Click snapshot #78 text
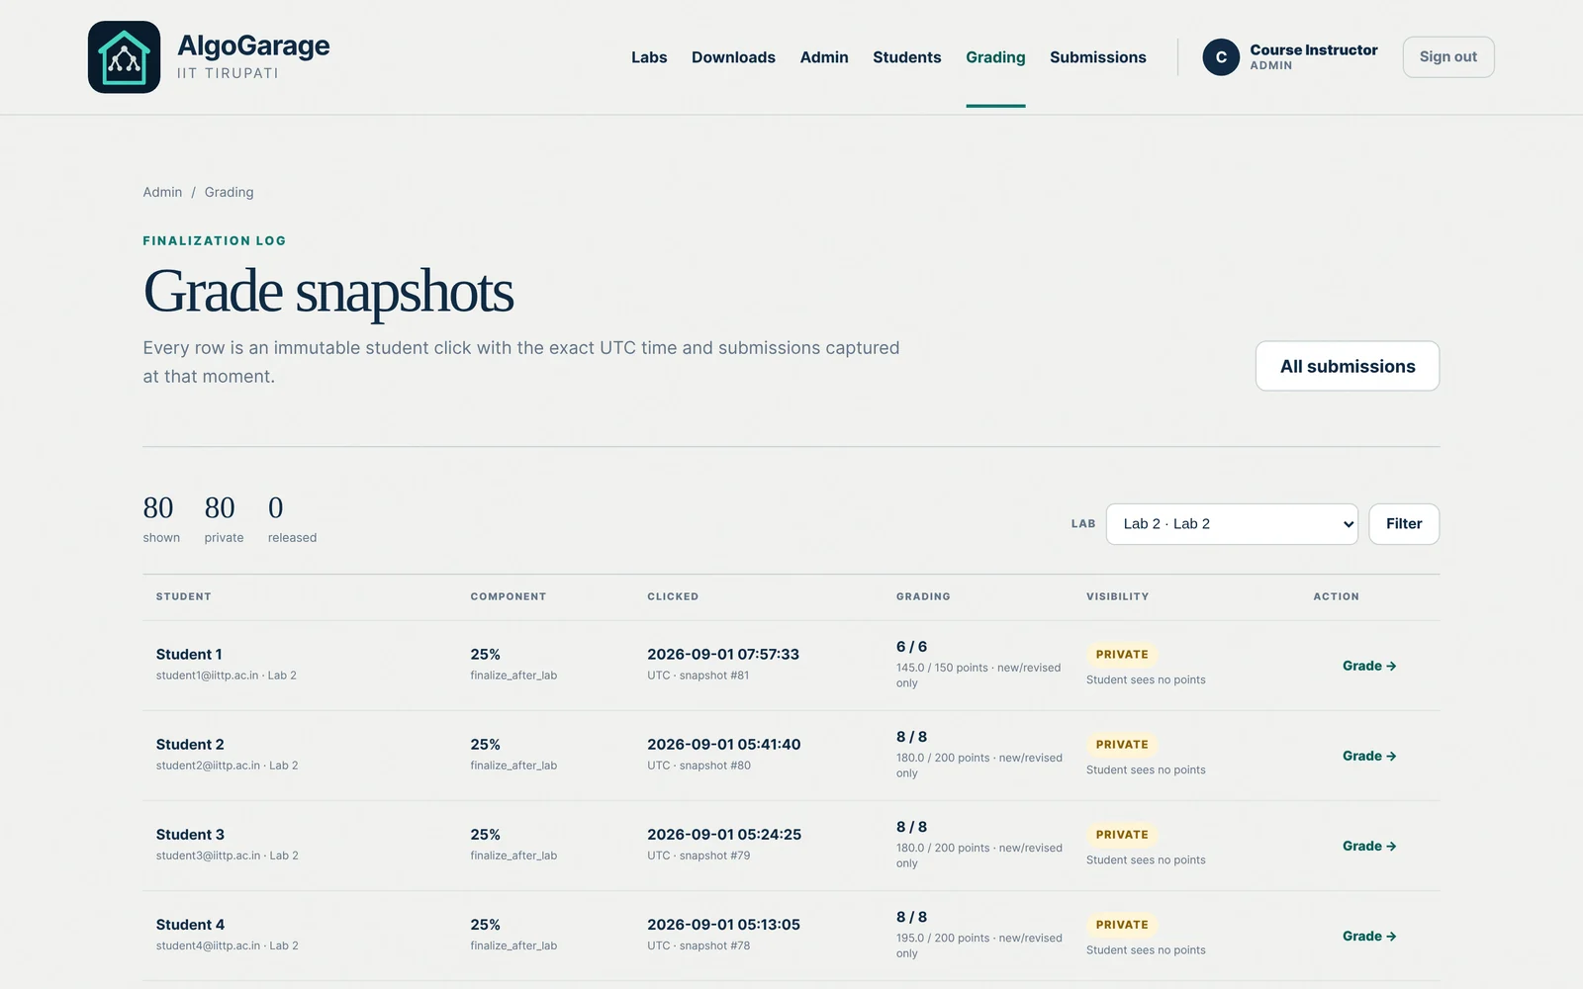This screenshot has width=1583, height=989. 714,945
